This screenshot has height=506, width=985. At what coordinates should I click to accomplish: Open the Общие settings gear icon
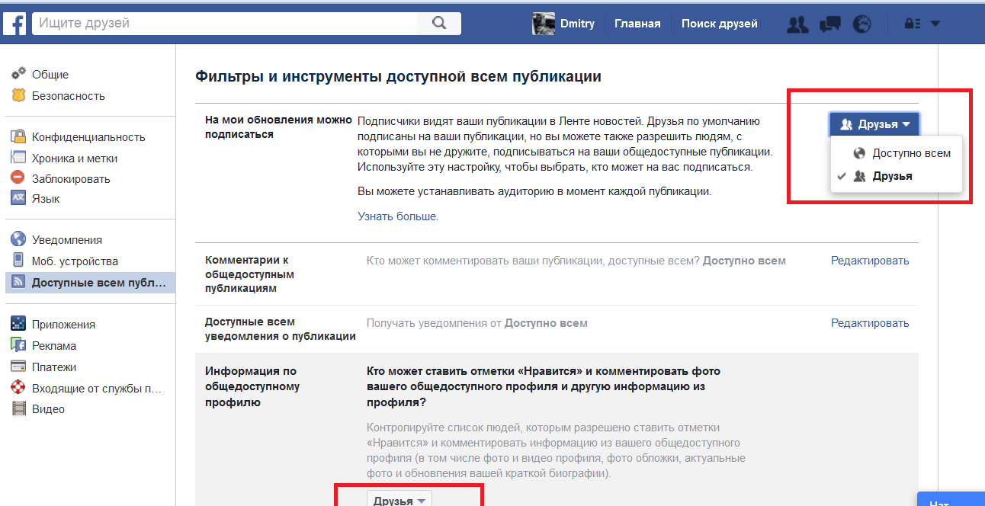(x=19, y=74)
